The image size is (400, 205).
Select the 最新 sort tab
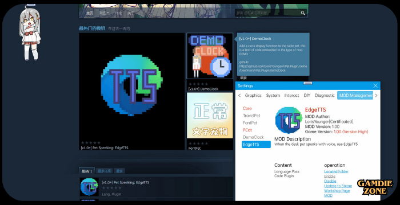tap(119, 171)
